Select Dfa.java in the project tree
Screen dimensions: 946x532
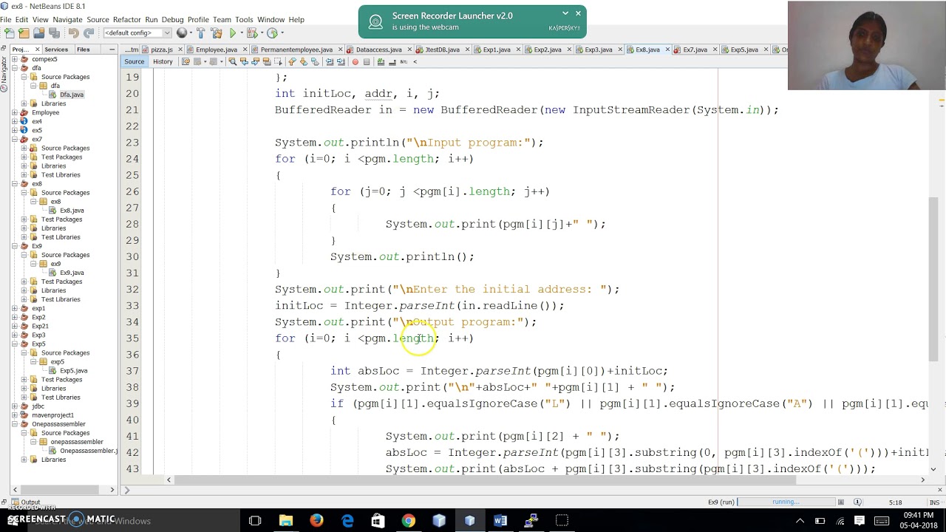click(72, 95)
